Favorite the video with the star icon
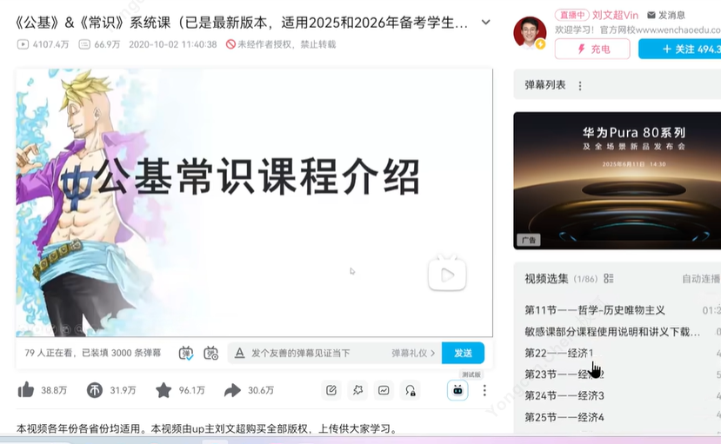Image resolution: width=721 pixels, height=444 pixels. pyautogui.click(x=164, y=390)
